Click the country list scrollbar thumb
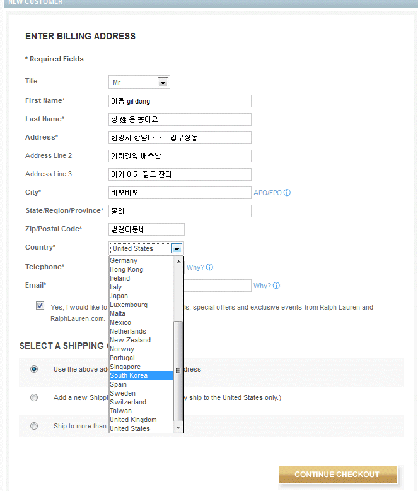The width and height of the screenshot is (418, 491). pos(178,371)
